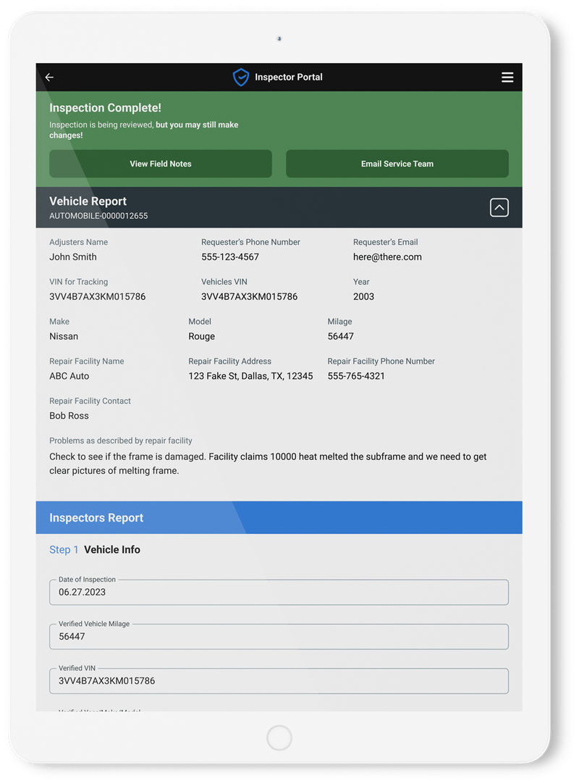The height and width of the screenshot is (784, 579).
Task: Open the hamburger menu
Action: 507,78
